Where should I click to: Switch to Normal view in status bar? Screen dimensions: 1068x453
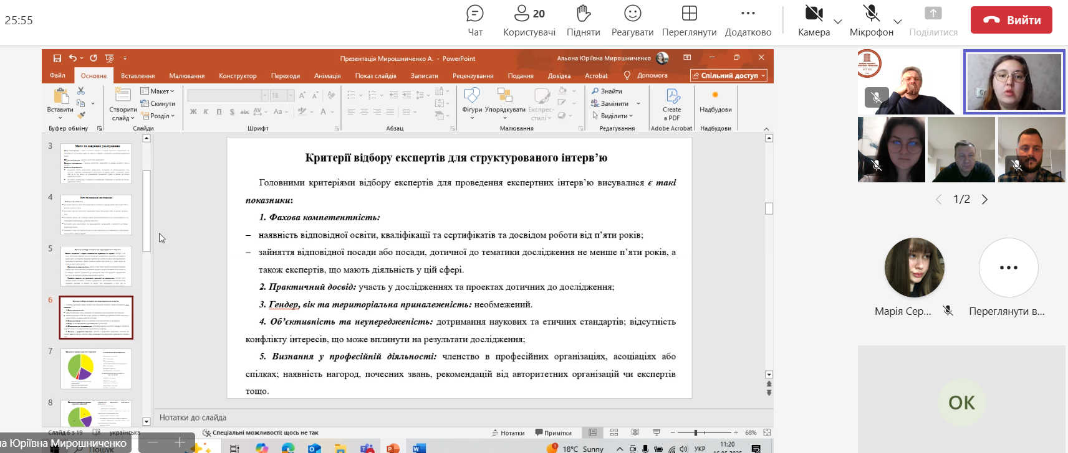593,432
